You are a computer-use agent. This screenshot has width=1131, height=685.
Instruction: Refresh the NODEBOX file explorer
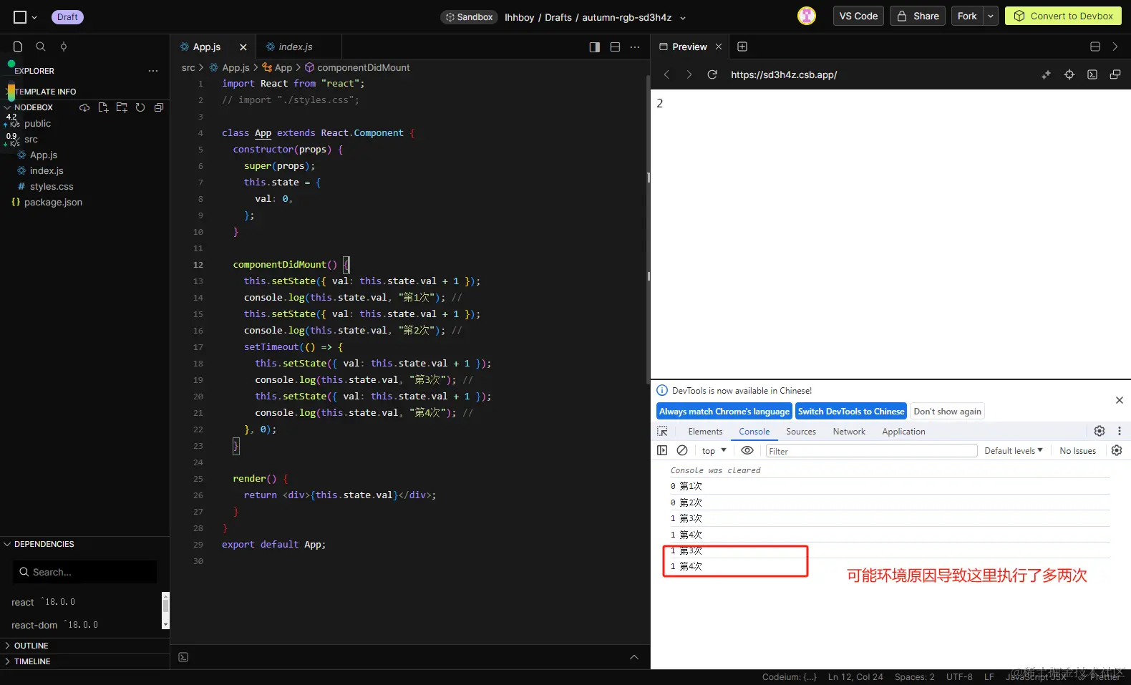[x=140, y=107]
